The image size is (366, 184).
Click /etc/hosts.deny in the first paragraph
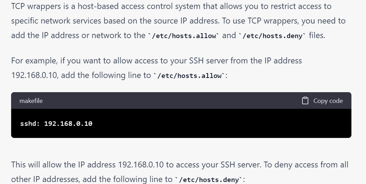click(272, 36)
